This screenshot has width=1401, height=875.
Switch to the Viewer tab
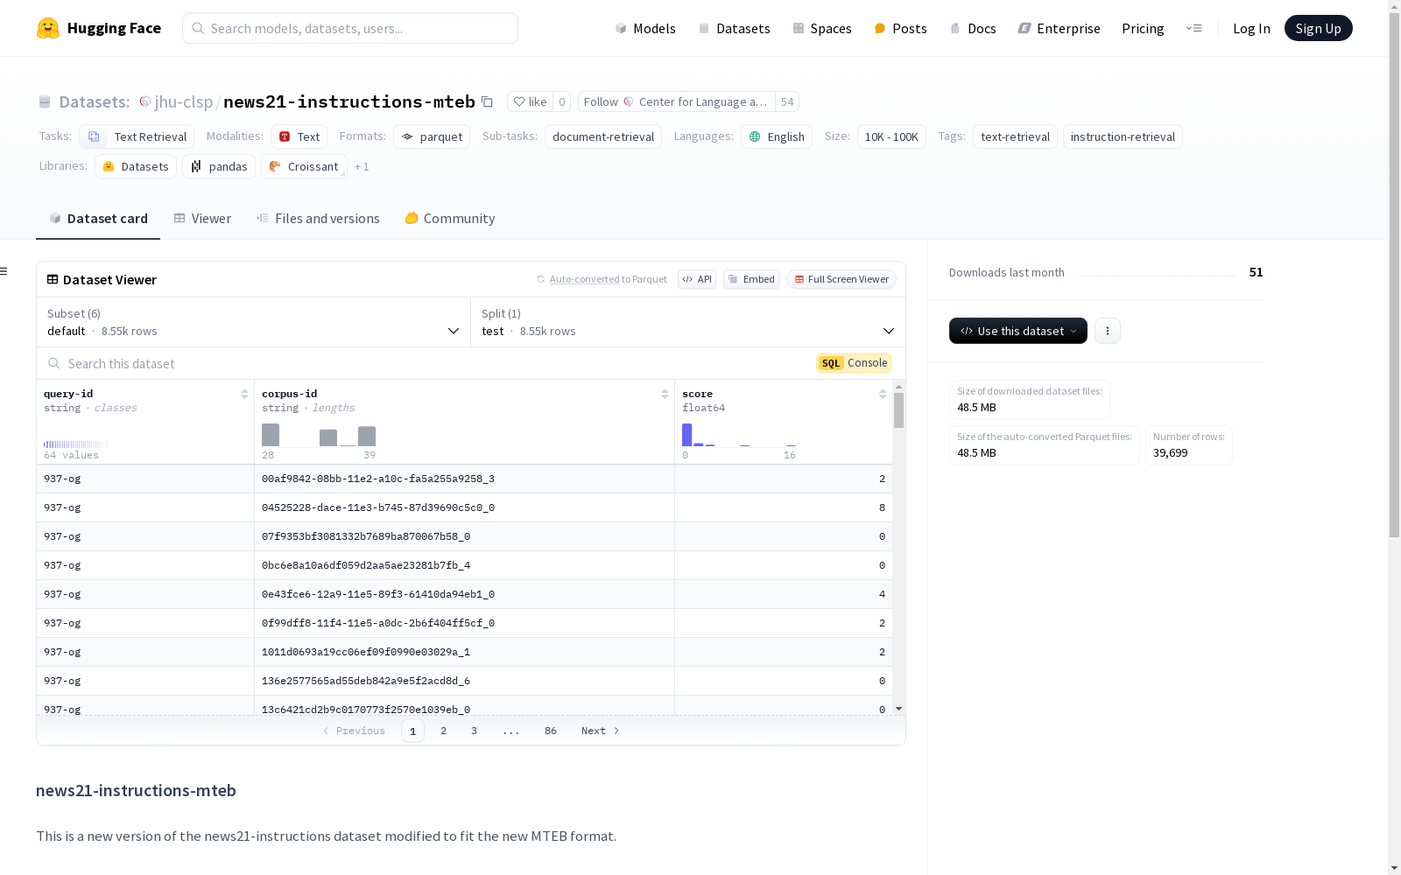tap(202, 219)
